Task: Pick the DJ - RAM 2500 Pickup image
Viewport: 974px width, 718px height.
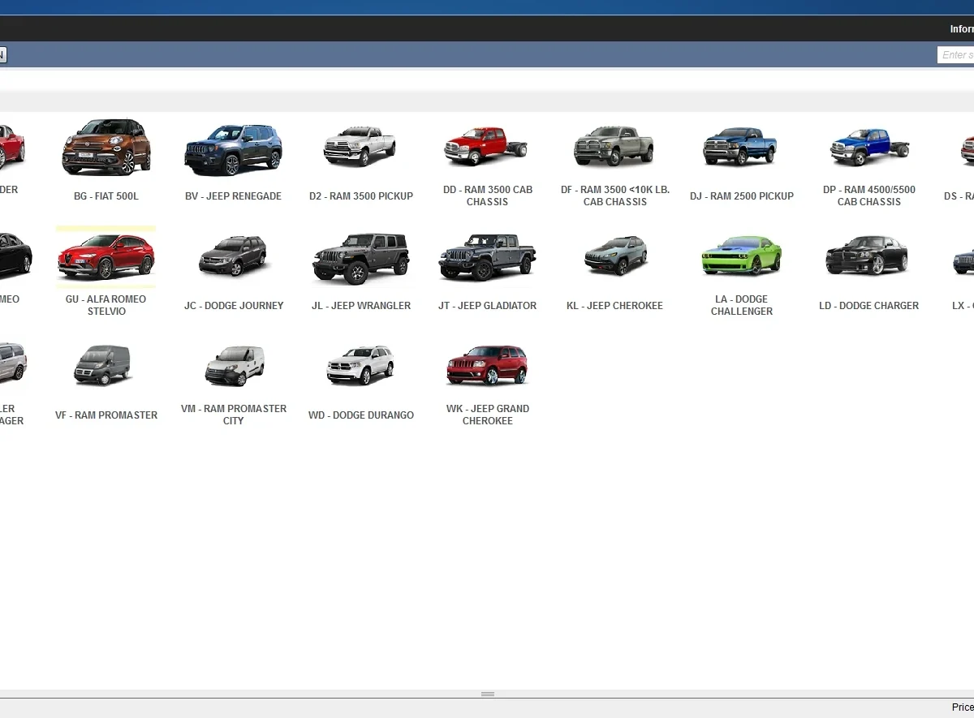Action: (741, 148)
